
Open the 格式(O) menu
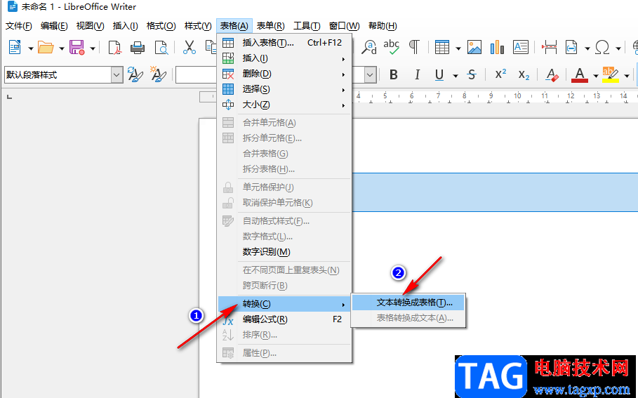click(161, 26)
